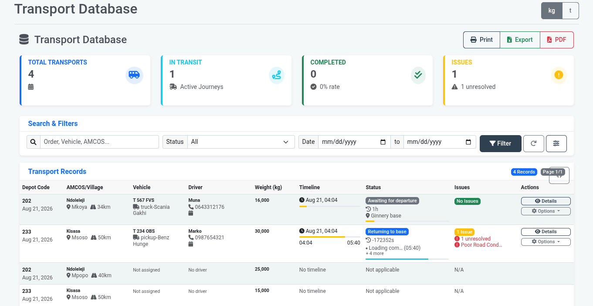Click the refresh reset icon button
Screen dimensions: 593x306
[x=534, y=143]
